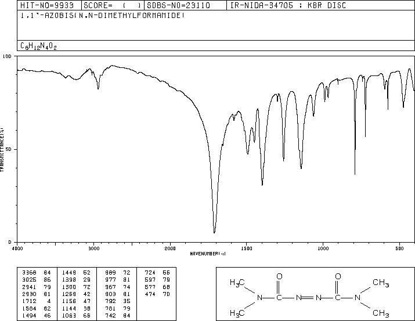Image resolution: width=415 pixels, height=321 pixels.
Task: Select peak table entry 474
Action: coord(157,294)
